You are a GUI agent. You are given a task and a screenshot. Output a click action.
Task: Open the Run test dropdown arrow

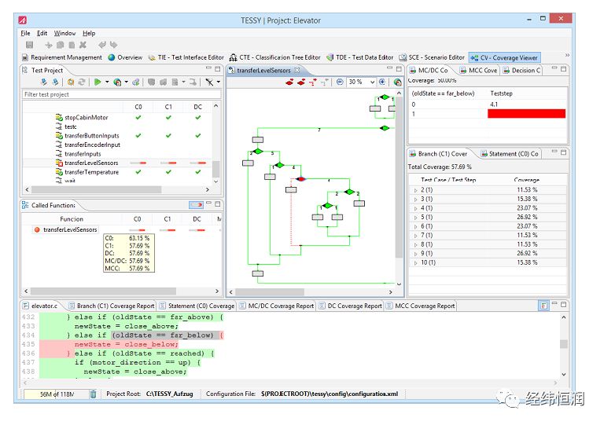coord(107,82)
